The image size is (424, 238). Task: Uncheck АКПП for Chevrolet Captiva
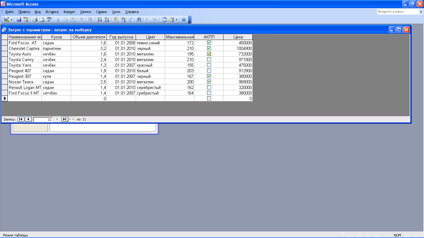pos(209,48)
